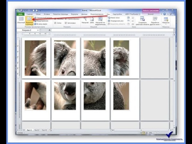Screen dimensions: 192x144
Task: Select the koala nose page image
Action: 65,96
